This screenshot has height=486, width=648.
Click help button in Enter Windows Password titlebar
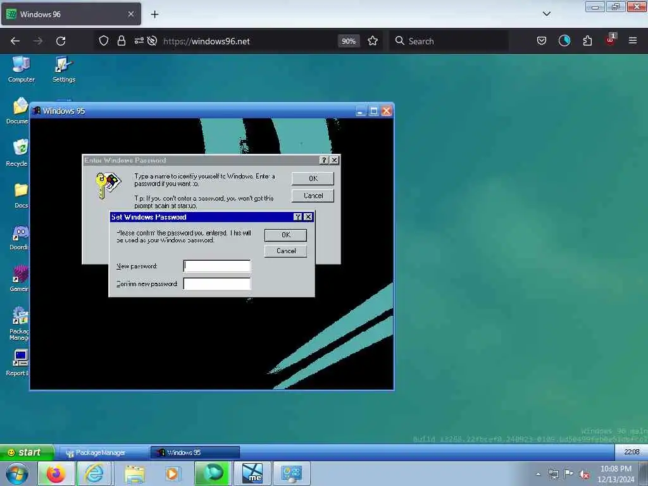pyautogui.click(x=324, y=160)
